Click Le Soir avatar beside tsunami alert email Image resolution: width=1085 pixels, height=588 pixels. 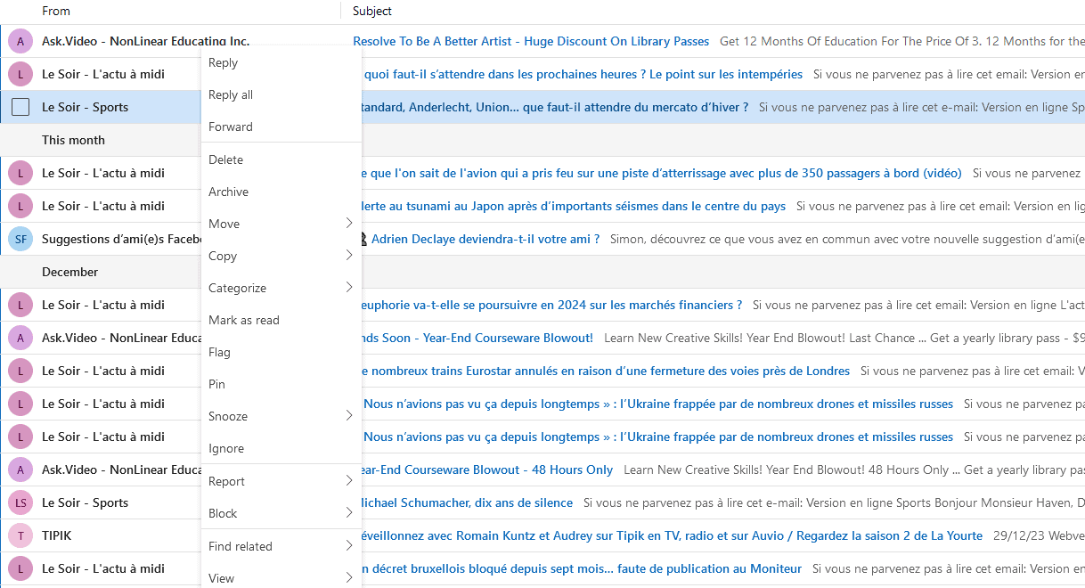tap(20, 206)
